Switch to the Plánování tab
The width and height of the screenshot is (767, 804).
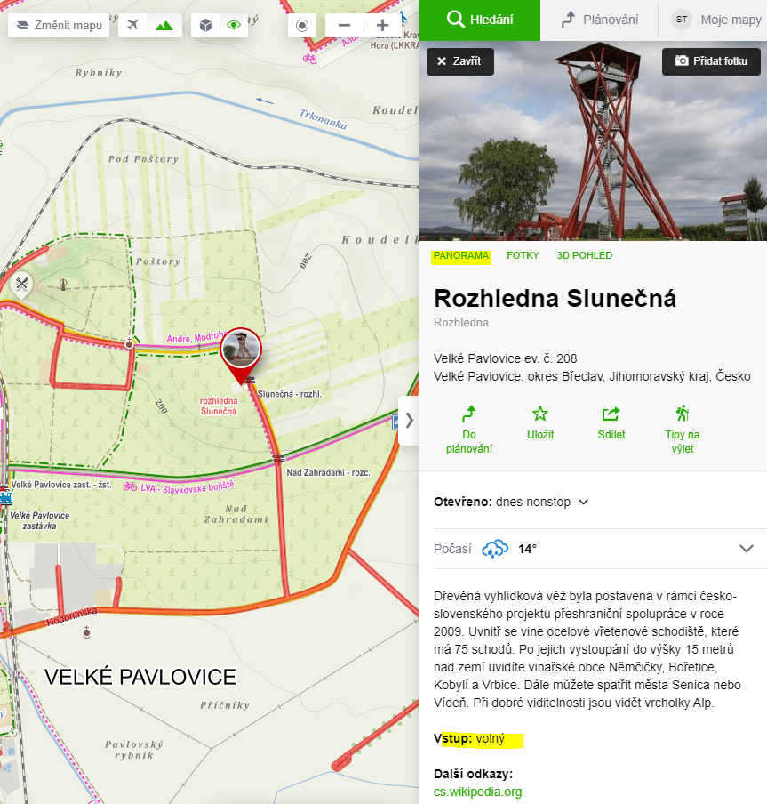(598, 20)
